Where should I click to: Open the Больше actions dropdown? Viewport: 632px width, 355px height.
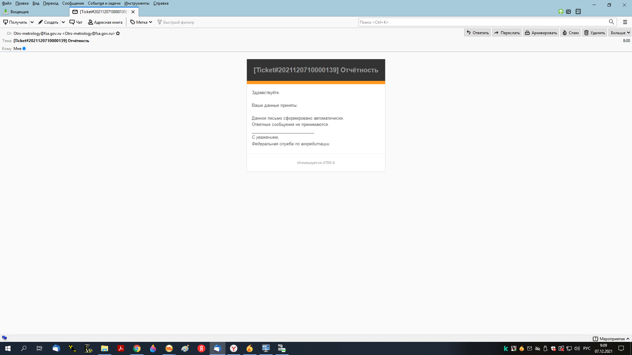[x=620, y=33]
